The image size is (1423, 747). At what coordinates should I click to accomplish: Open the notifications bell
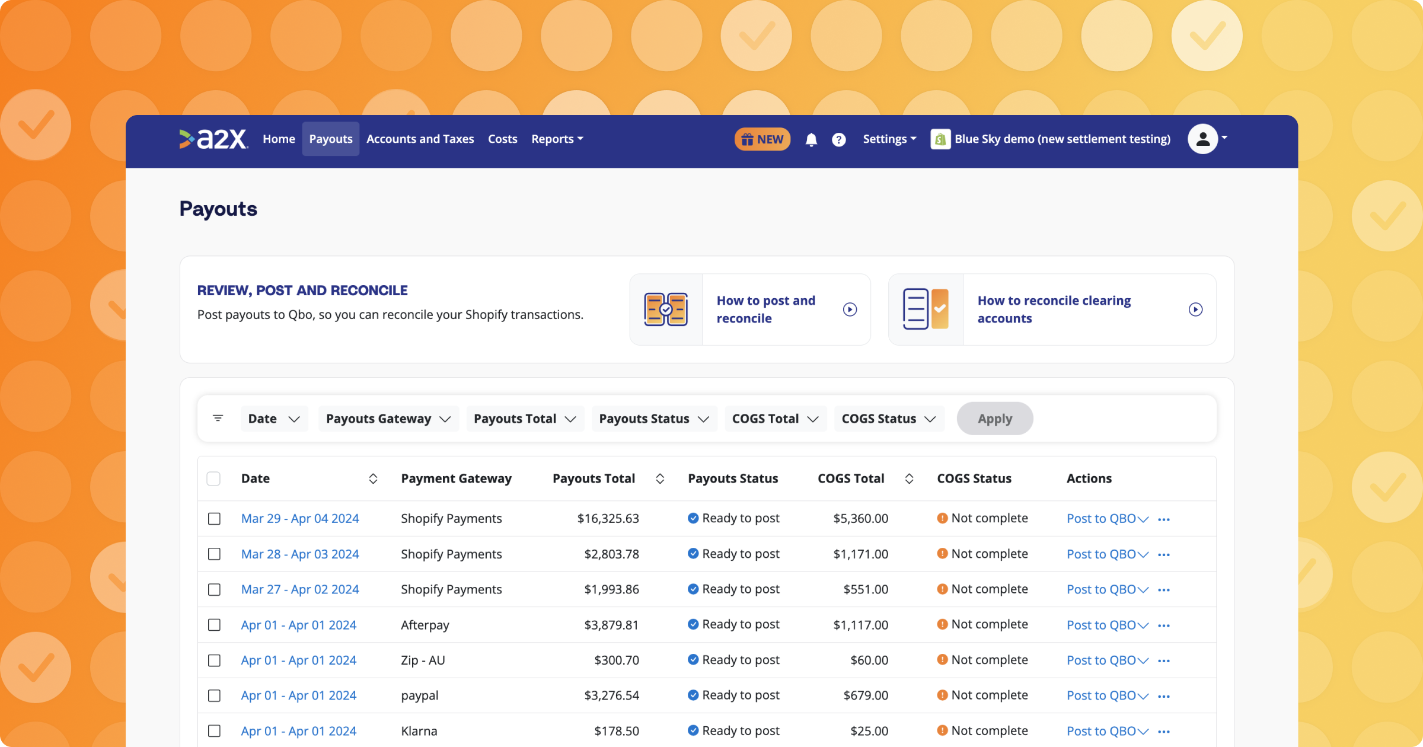pos(811,139)
